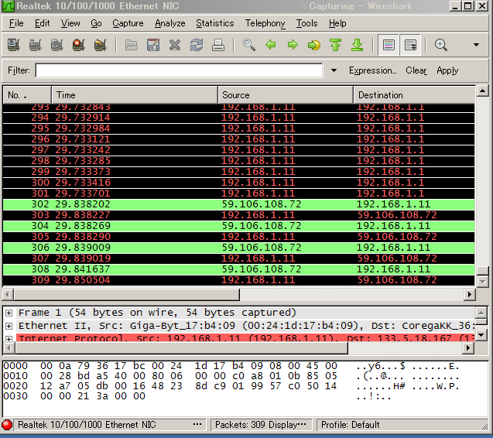This screenshot has width=493, height=438.
Task: Clear the display filter
Action: click(416, 70)
